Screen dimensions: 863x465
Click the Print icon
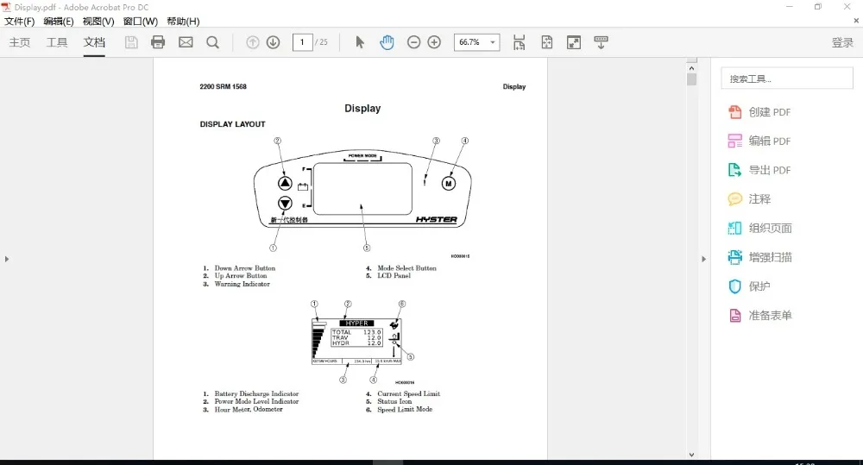click(158, 42)
